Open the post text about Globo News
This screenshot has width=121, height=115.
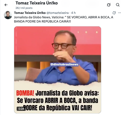click(64, 19)
